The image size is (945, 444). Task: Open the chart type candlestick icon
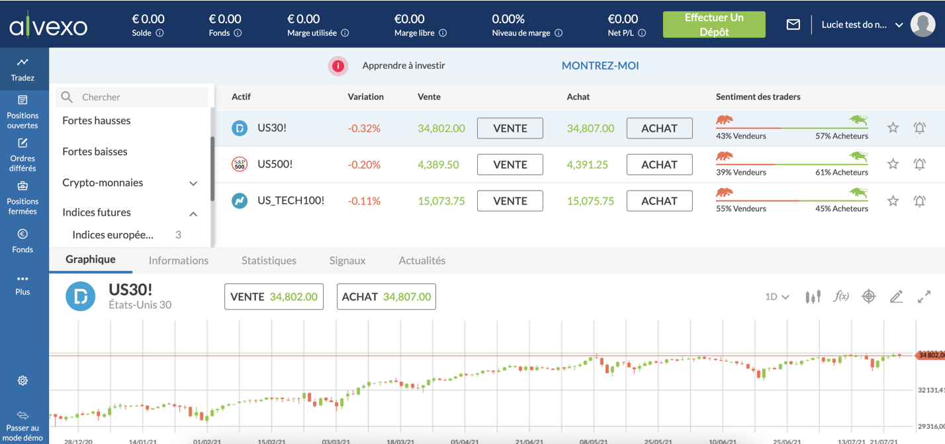click(813, 297)
